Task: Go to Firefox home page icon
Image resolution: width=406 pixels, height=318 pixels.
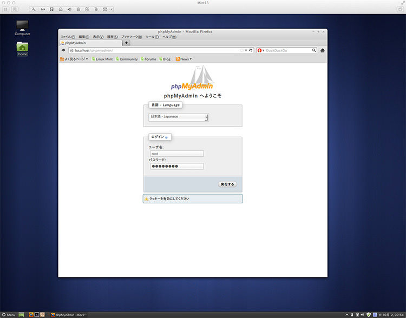Action: coord(323,50)
